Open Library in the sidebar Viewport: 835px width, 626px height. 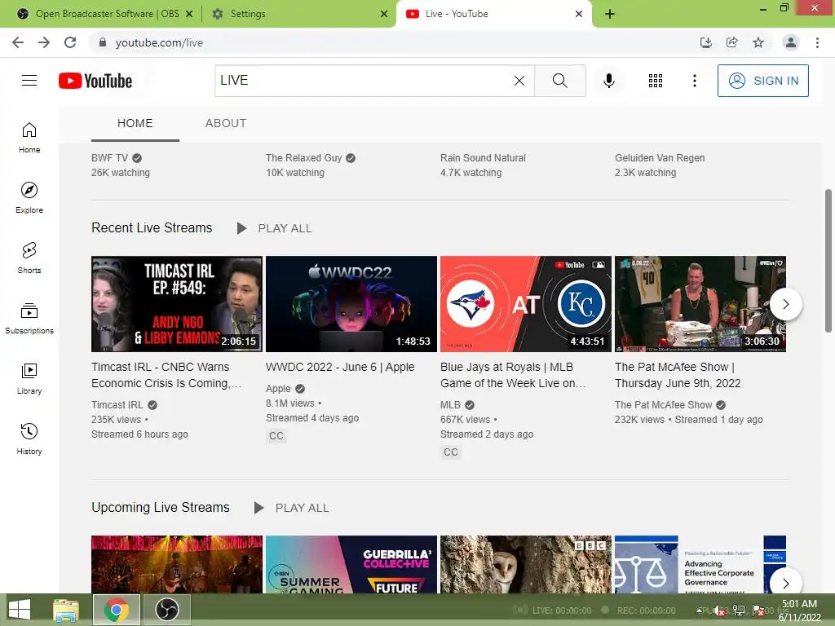29,378
